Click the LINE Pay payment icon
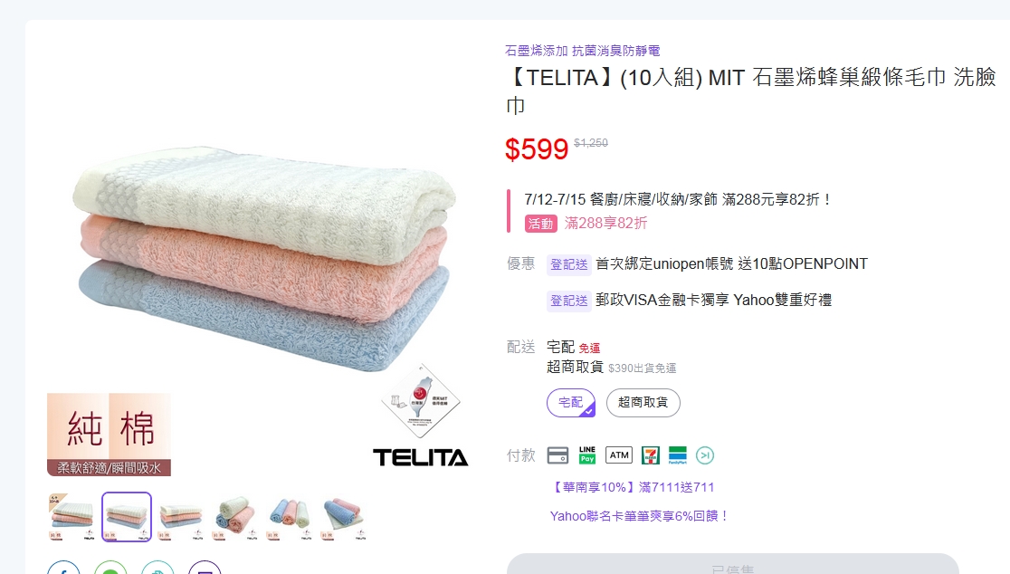Screen dimensions: 1010x574 [586, 454]
